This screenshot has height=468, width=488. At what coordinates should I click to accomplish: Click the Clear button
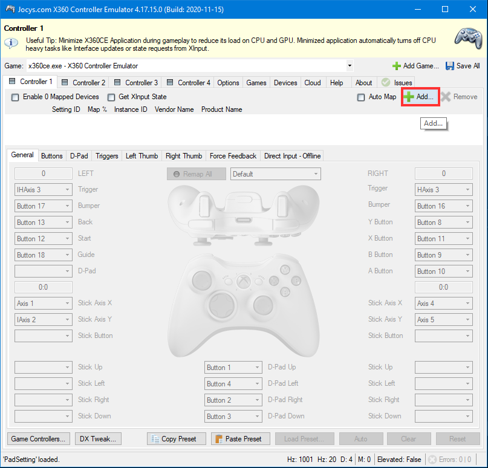(x=409, y=439)
